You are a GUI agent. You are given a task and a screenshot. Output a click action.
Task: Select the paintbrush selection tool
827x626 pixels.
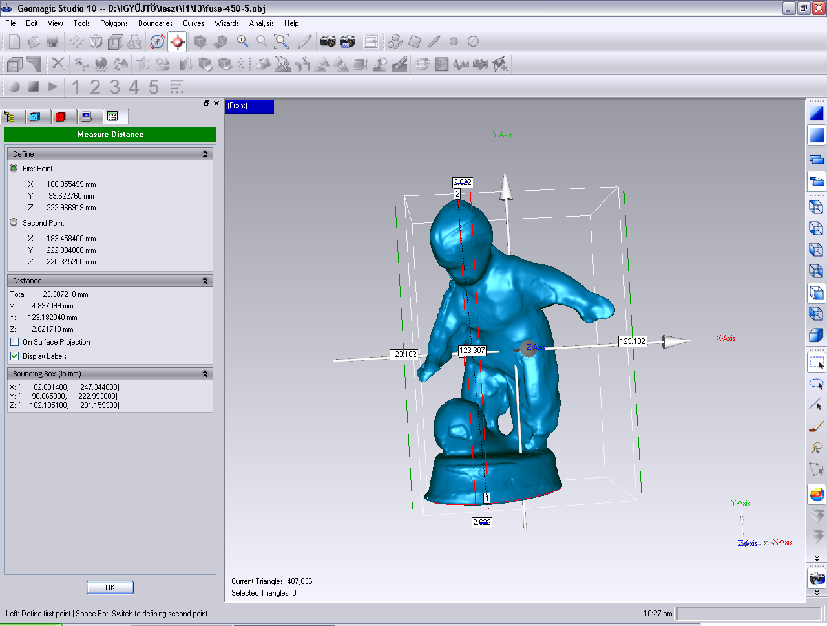(817, 426)
